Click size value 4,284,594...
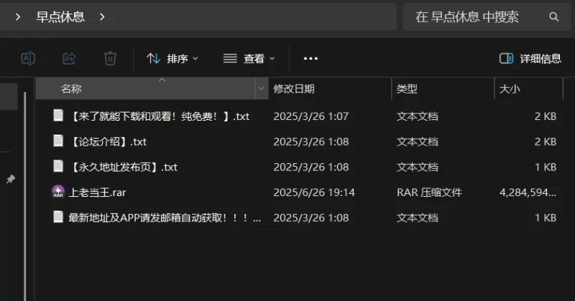Screen dimensions: 575x301 pos(528,193)
